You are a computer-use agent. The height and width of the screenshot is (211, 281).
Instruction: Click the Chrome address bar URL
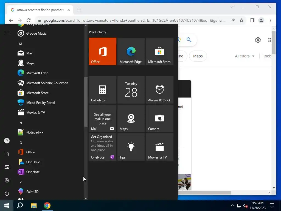(x=134, y=20)
